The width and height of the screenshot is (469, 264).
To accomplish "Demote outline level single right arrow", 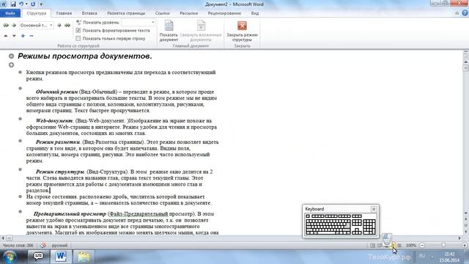I will point(59,26).
